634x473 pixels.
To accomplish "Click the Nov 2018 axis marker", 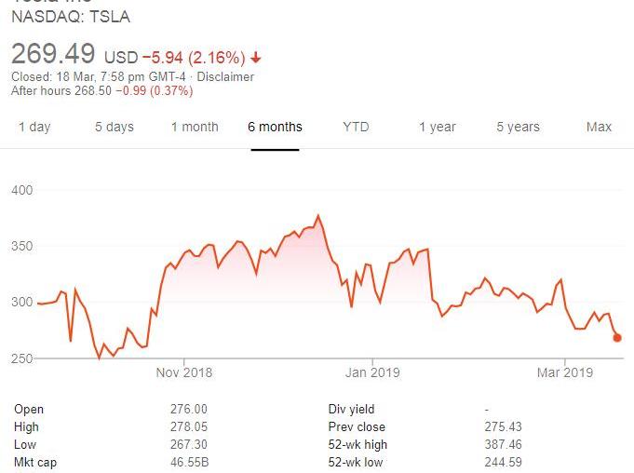I will 184,372.
